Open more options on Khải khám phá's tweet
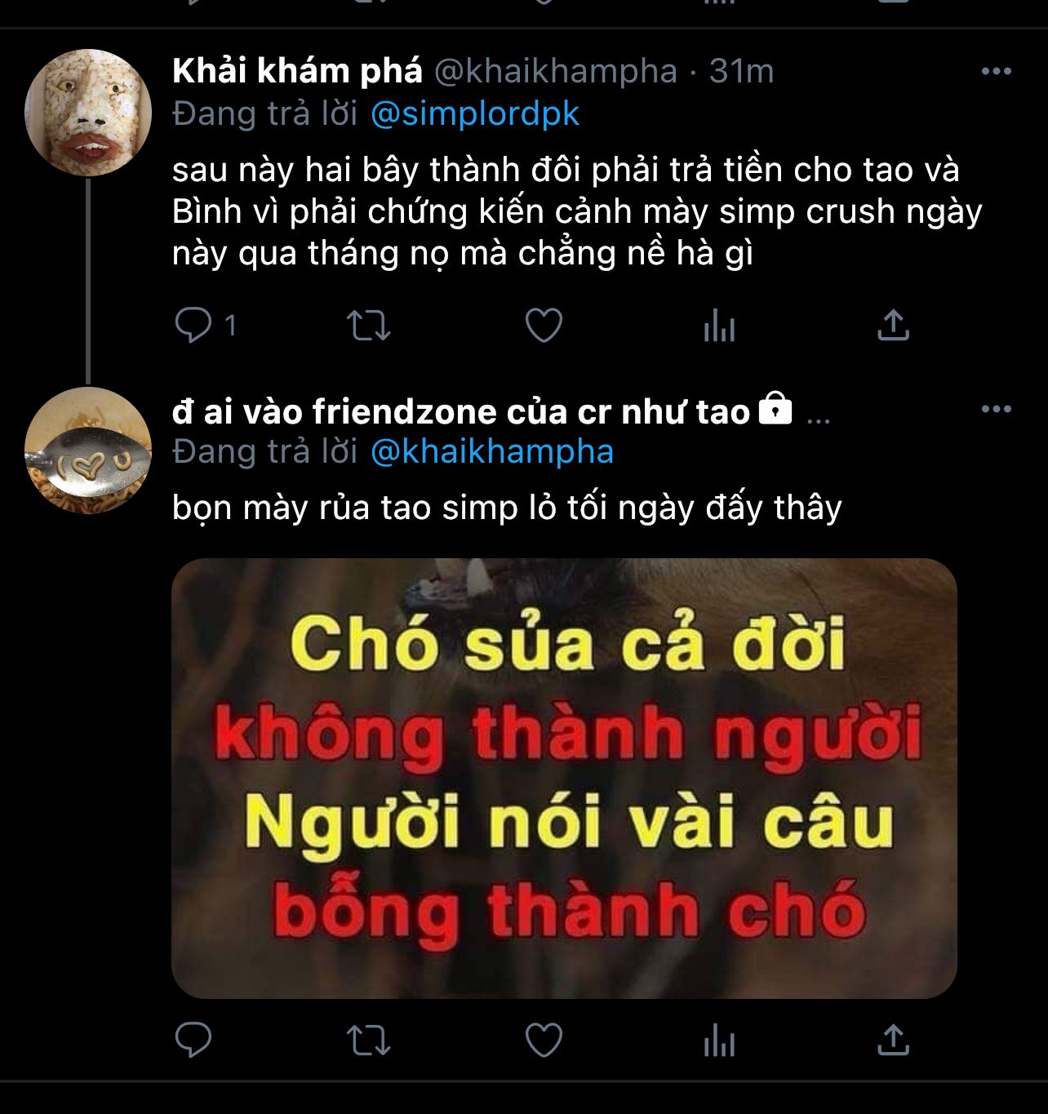This screenshot has width=1048, height=1114. click(997, 72)
